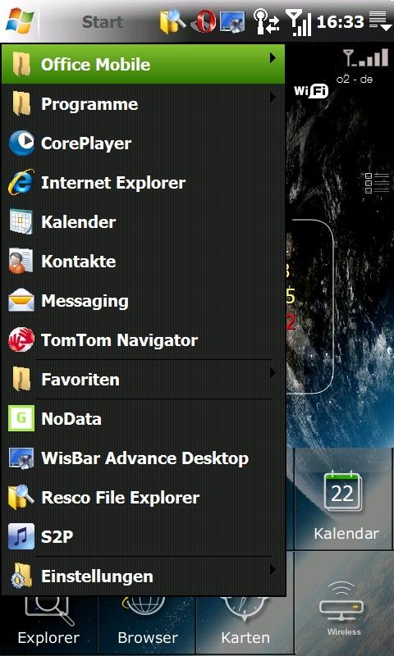Click the Favoriten folder icon
Viewport: 394px width, 656px height.
coord(21,379)
